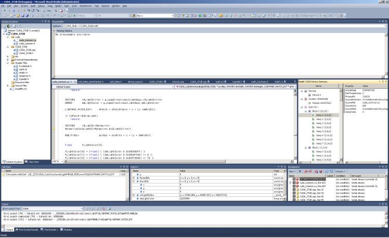
Task: Click the Breakpoints panel vertical scrollbar
Action: pos(386,188)
